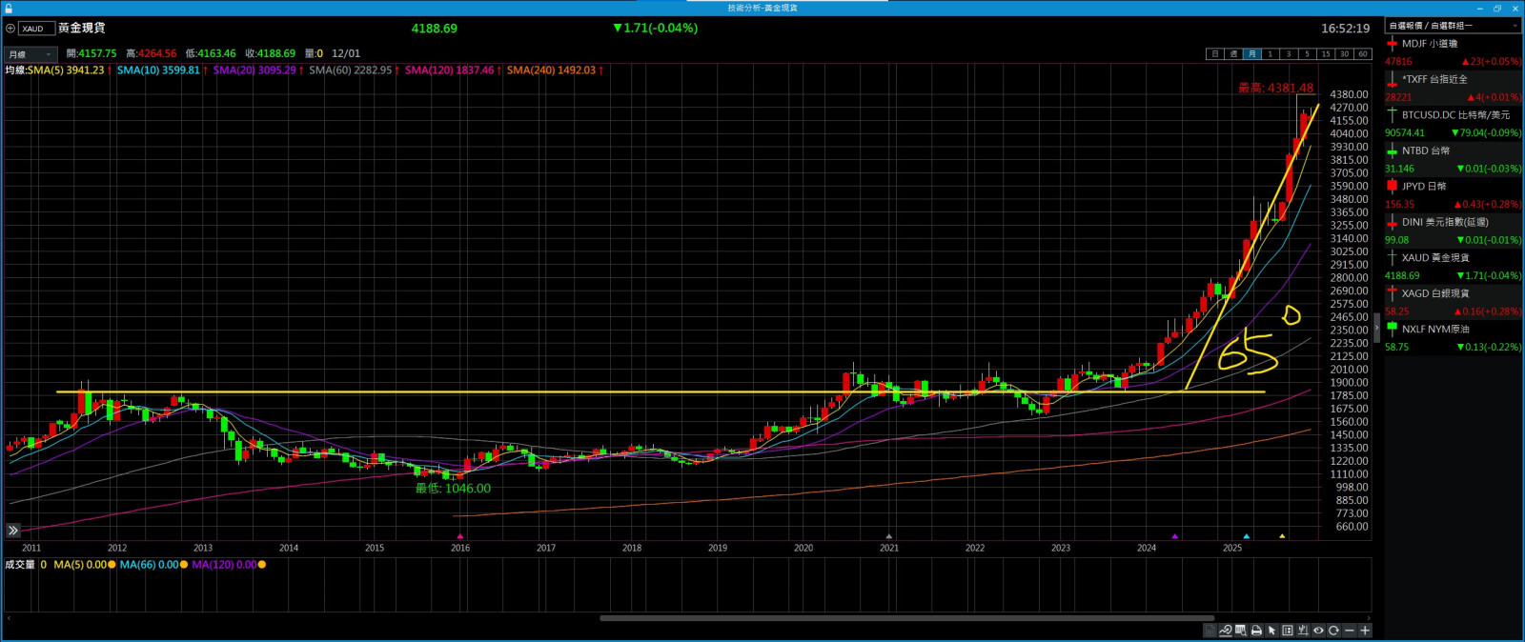Toggle the MA(120) volume indicator dot
This screenshot has height=642, width=1525.
click(262, 565)
